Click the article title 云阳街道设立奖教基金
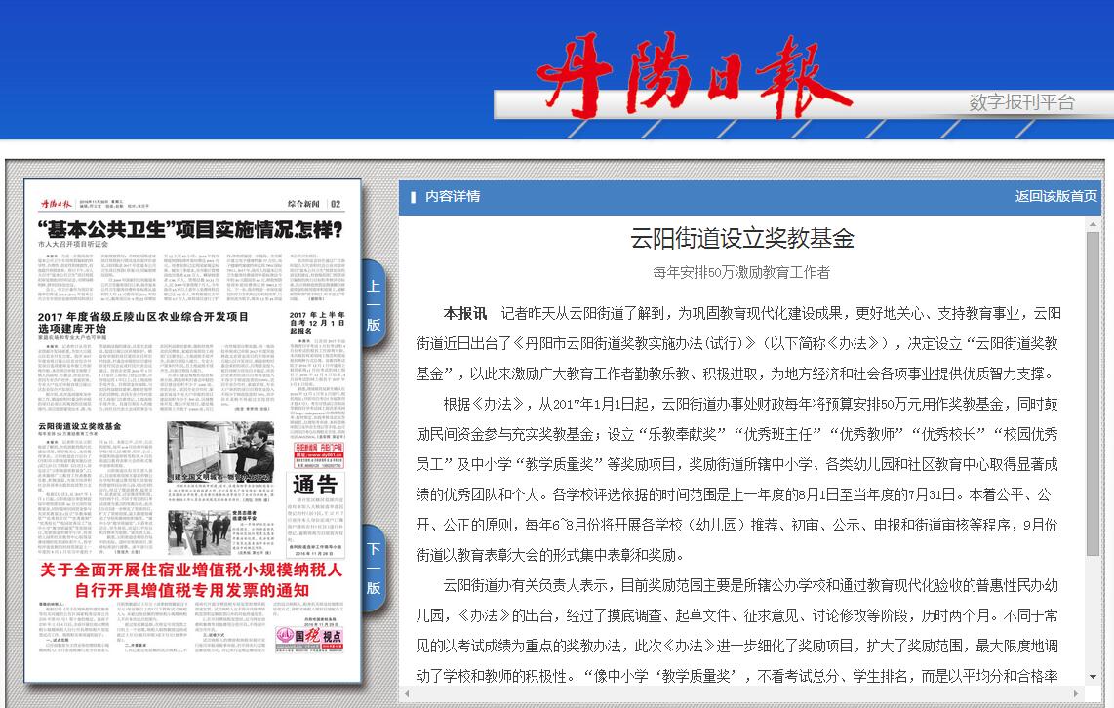1114x708 pixels. 741,238
